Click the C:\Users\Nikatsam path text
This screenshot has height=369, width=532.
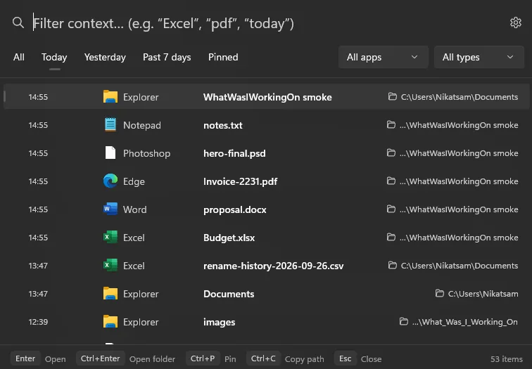(483, 294)
